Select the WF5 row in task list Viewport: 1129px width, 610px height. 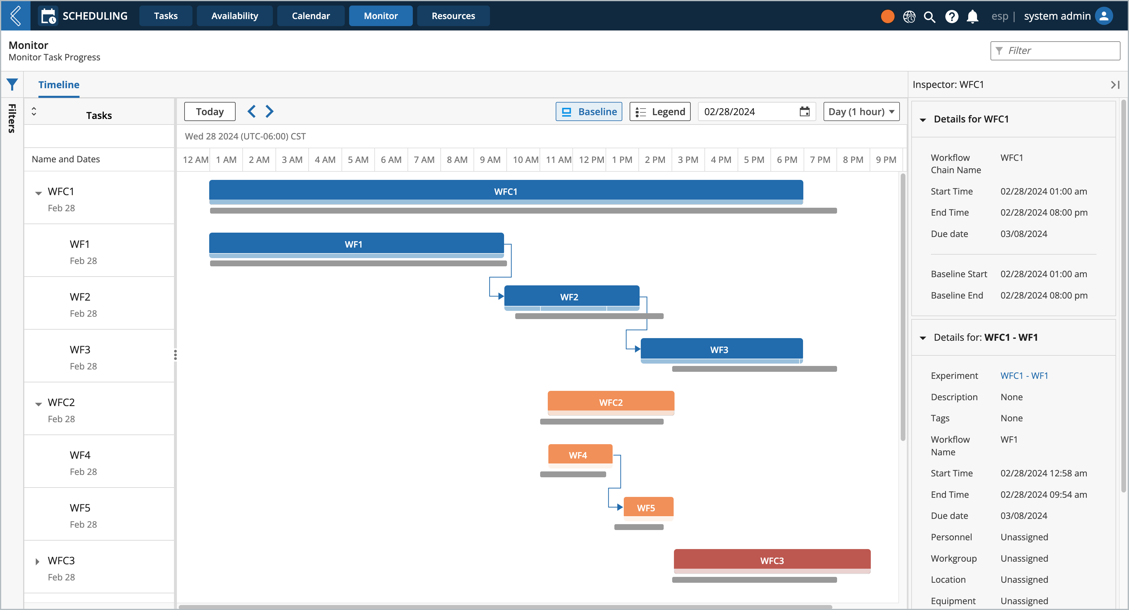[99, 514]
